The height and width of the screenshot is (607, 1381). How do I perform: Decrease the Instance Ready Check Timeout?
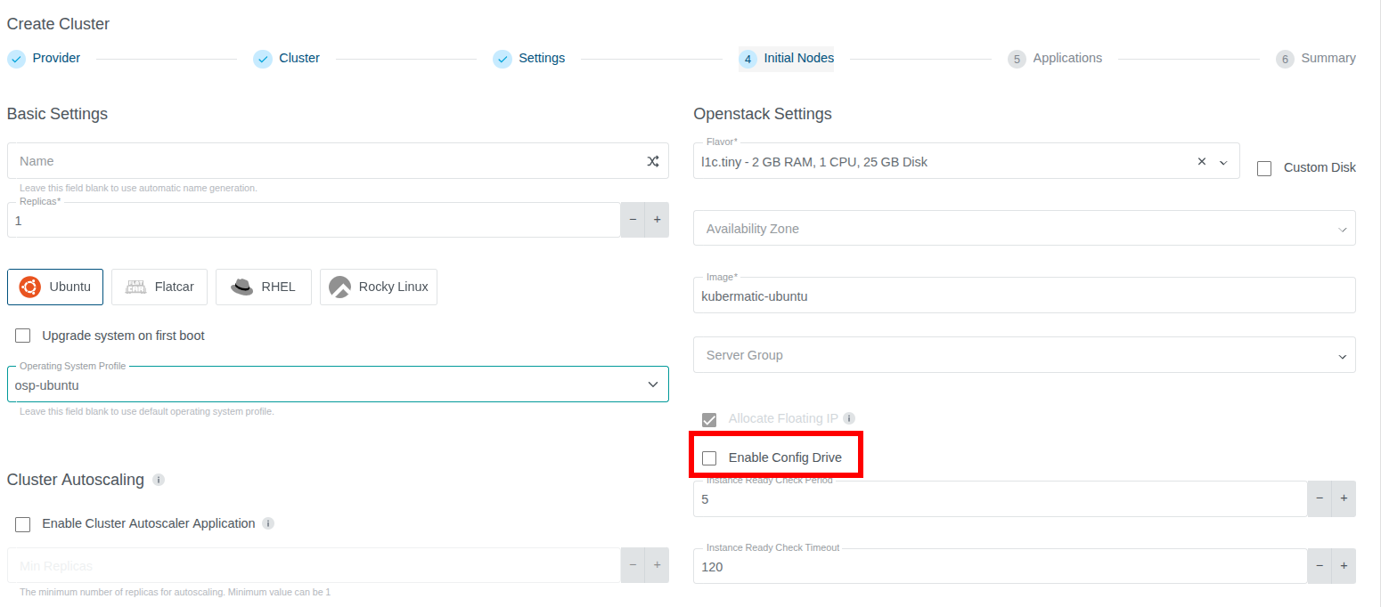1320,565
